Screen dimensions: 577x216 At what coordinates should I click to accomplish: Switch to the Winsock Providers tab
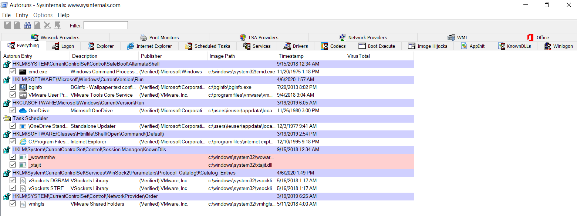point(55,37)
